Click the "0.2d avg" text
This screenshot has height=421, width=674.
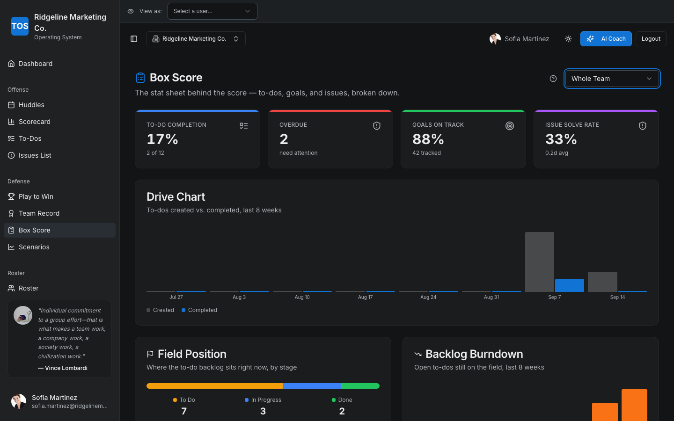click(x=557, y=153)
